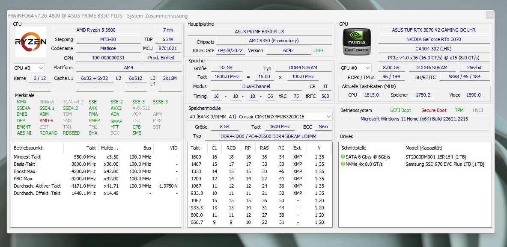Click the Ryzen CPU logo

pyautogui.click(x=31, y=42)
